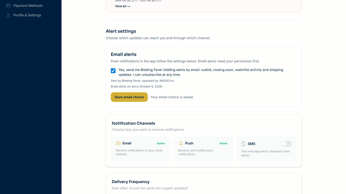Image resolution: width=346 pixels, height=194 pixels.
Task: Click 'Your email choice is saved.' message
Action: [x=172, y=97]
